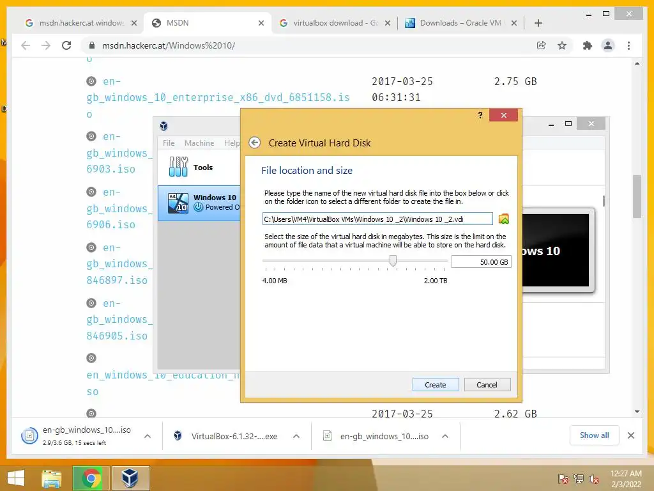Click Chrome's forward navigation arrow

tap(46, 45)
